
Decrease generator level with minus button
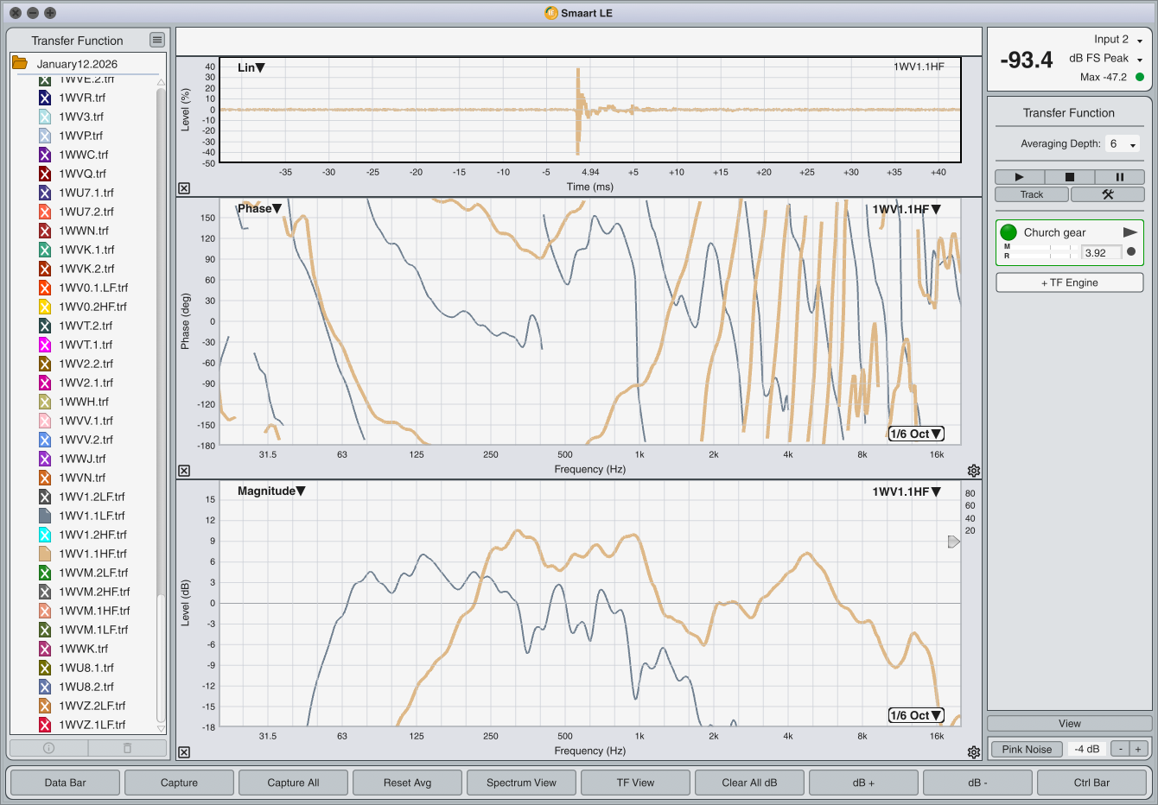coord(1120,749)
